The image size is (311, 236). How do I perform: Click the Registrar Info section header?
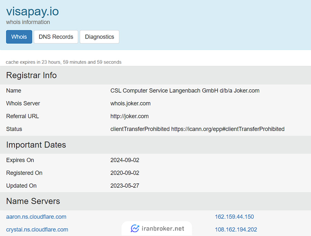click(31, 75)
